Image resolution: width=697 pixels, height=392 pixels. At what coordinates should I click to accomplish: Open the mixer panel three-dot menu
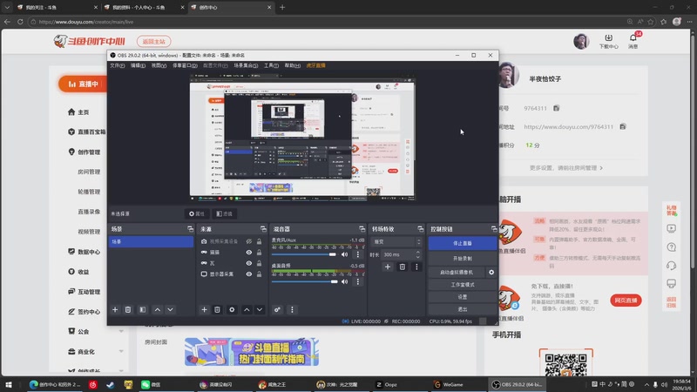[292, 309]
